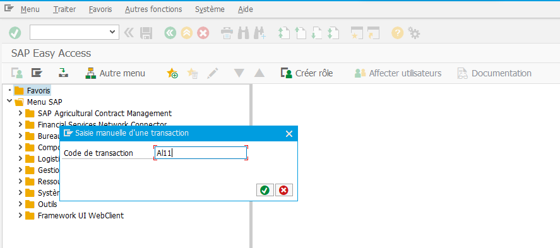Click the Next Page icon
Viewport: 560px width, 248px height.
tap(317, 33)
